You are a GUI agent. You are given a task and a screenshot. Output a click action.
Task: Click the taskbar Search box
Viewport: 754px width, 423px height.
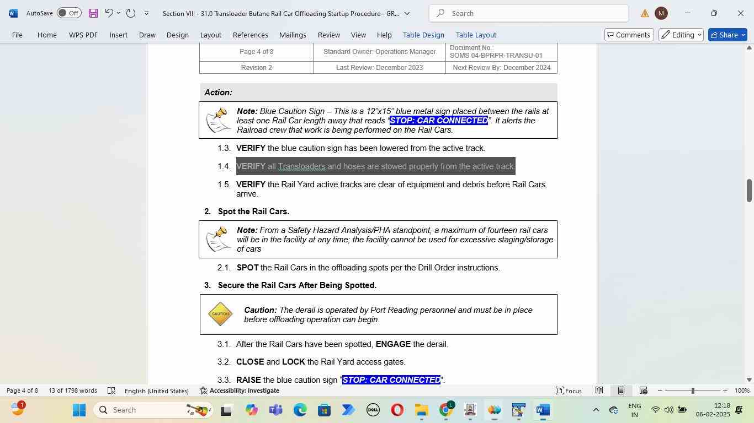(152, 410)
